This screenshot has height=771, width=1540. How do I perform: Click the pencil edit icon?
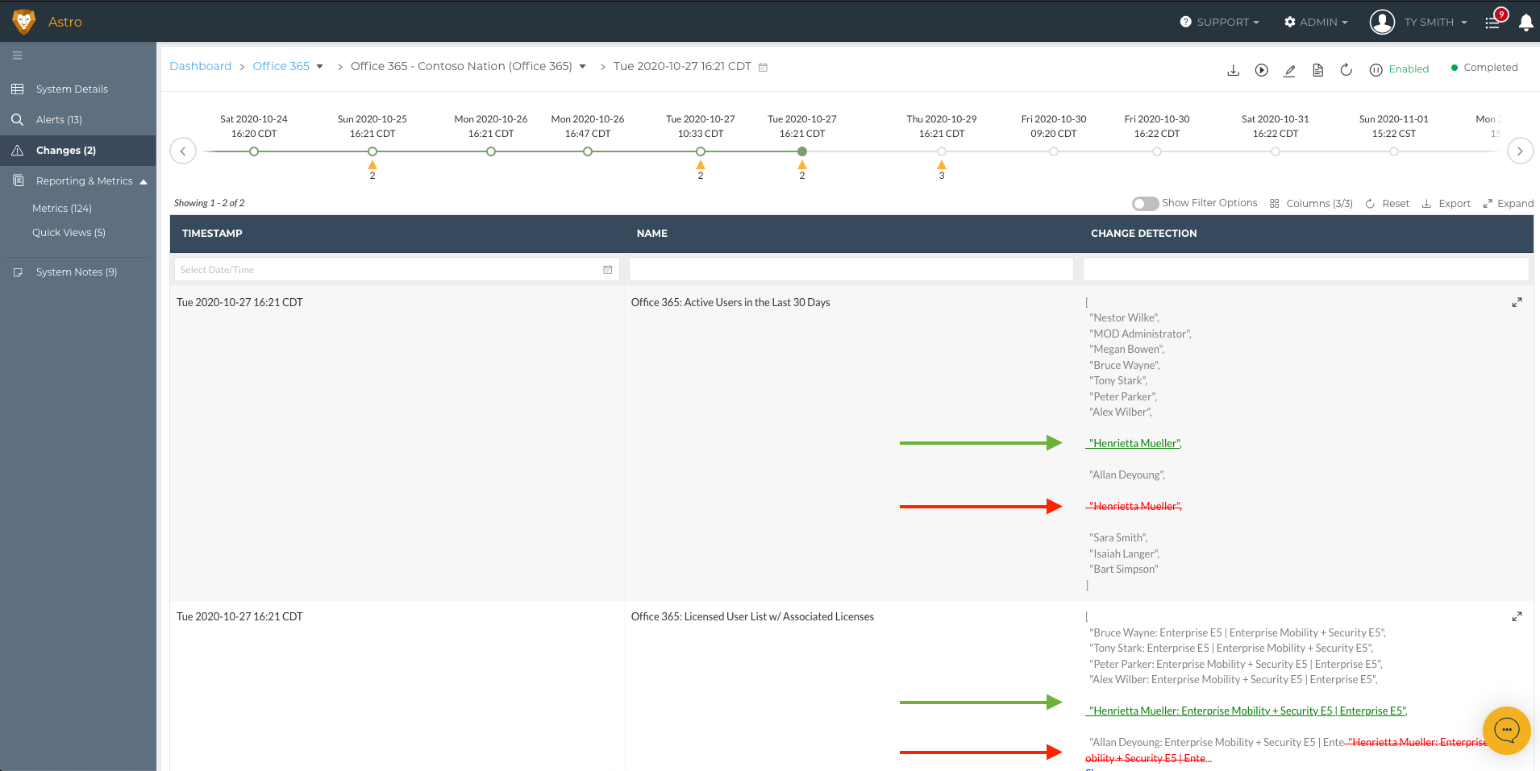point(1289,70)
